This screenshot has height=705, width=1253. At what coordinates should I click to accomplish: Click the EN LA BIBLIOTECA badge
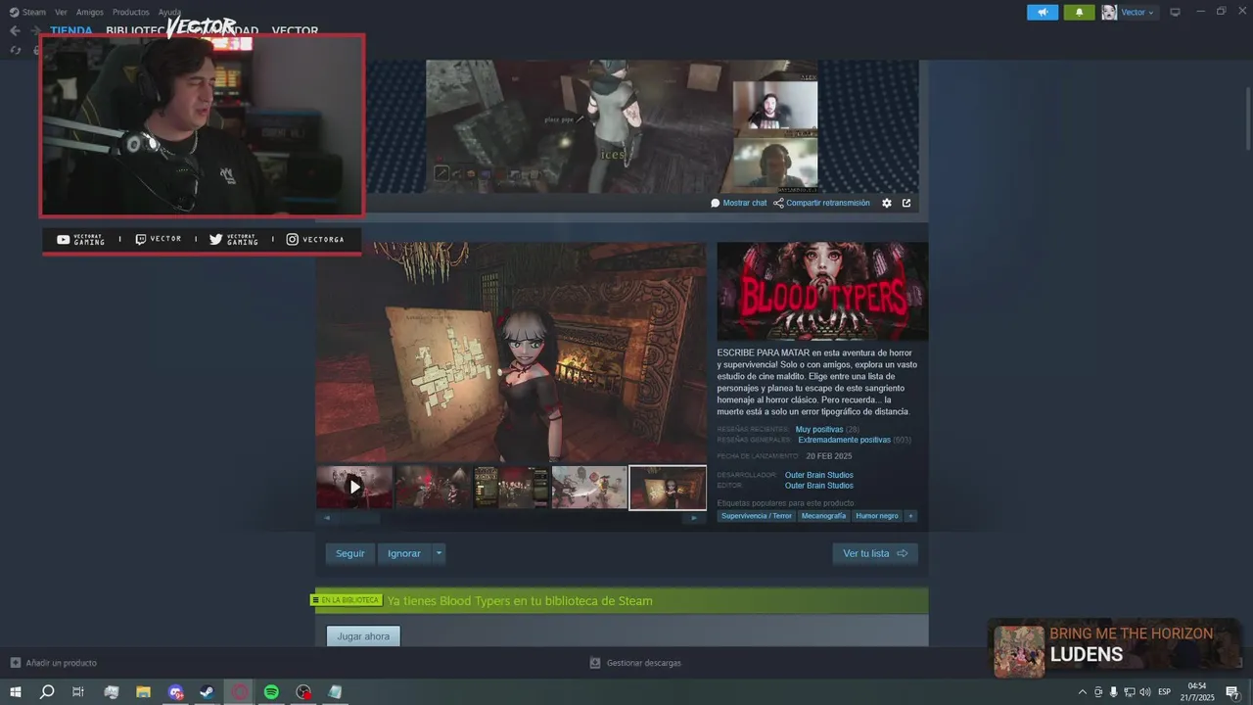click(x=347, y=600)
